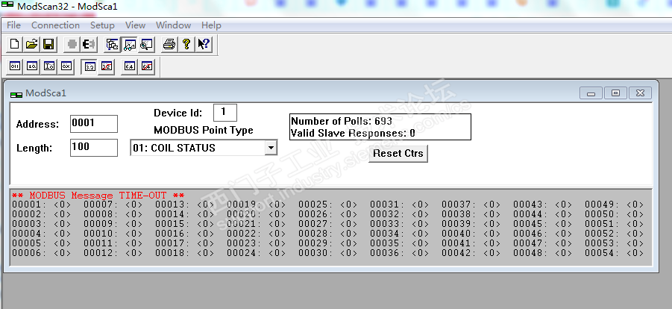The image size is (672, 309).
Task: Select swapped 6.4 double float icon
Action: point(147,66)
